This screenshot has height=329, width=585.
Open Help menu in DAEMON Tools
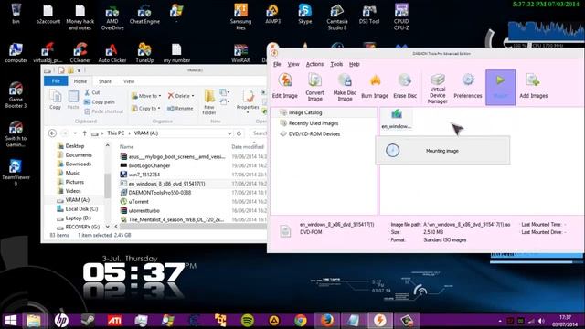(x=355, y=64)
